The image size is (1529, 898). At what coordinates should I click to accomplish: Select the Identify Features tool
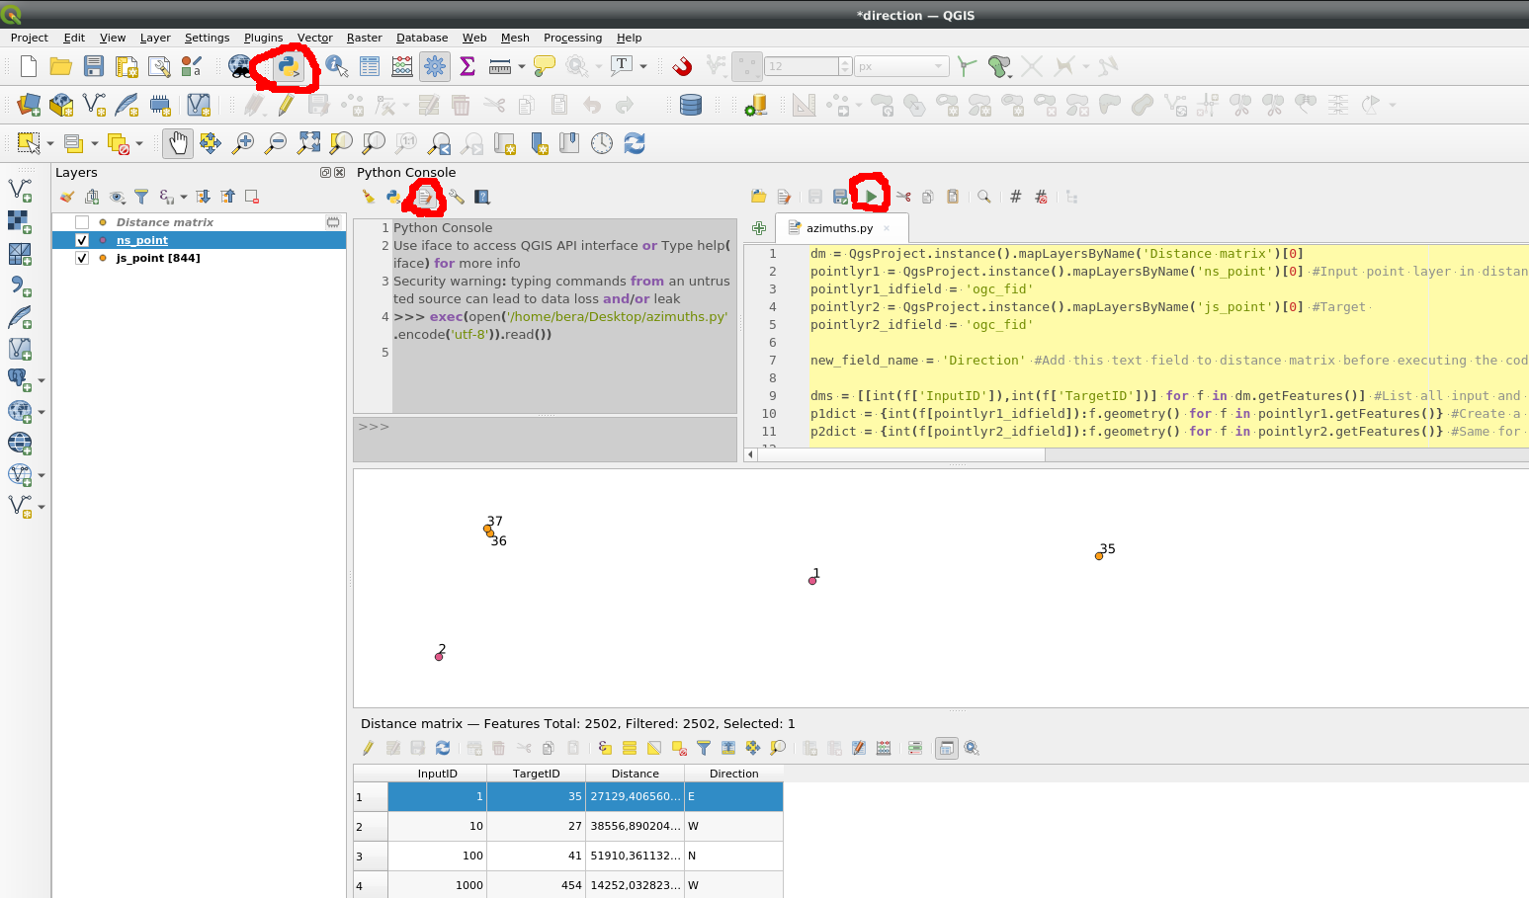[337, 66]
